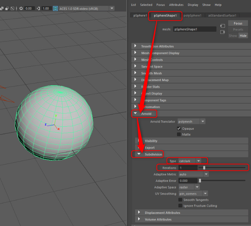Click the Hide button
Viewport: 251px width, 226px height.
(243, 36)
